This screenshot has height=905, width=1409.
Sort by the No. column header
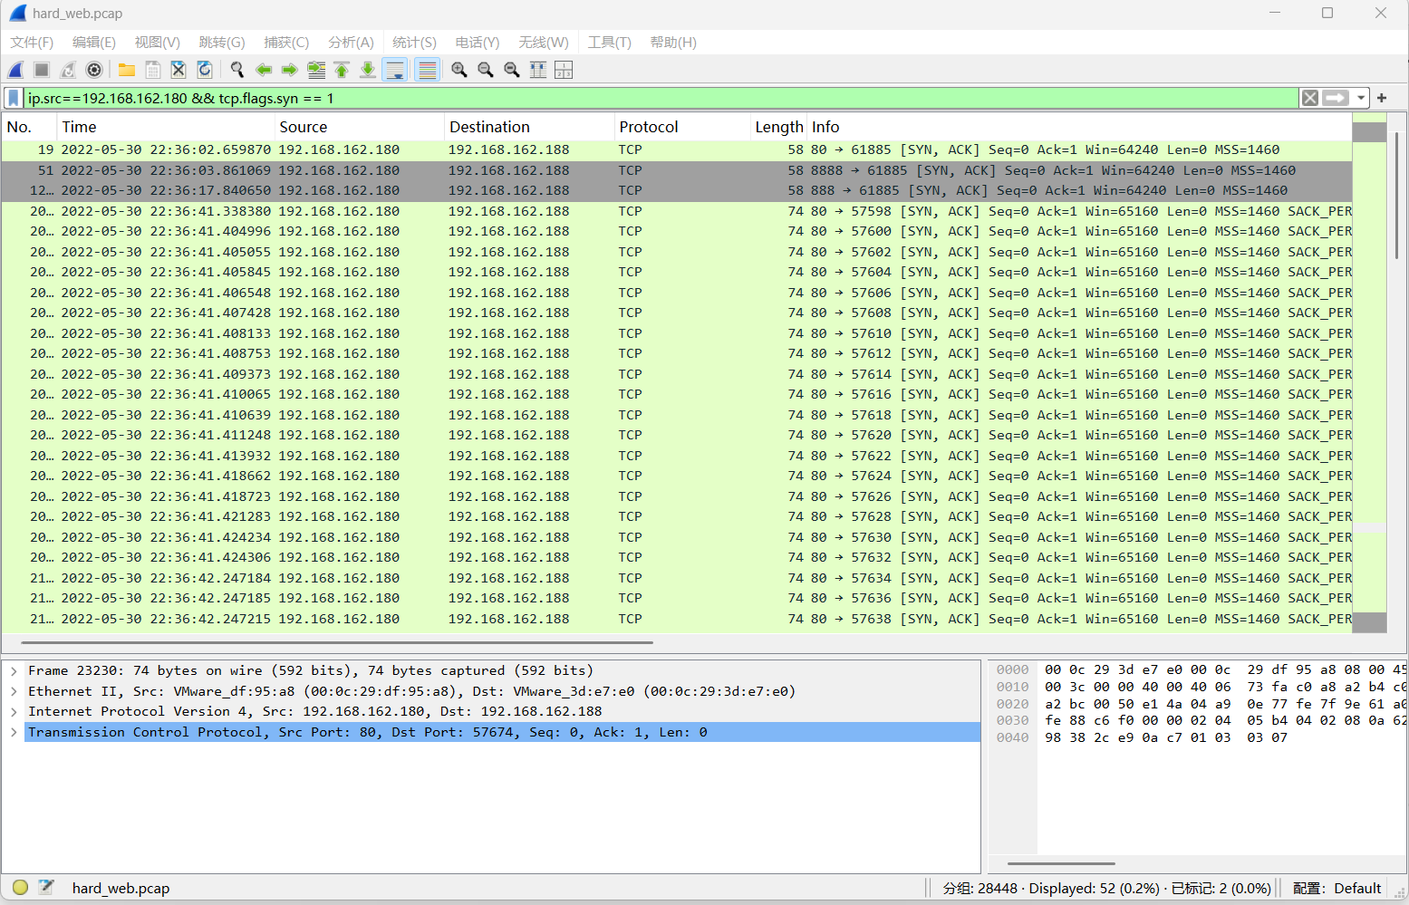[29, 127]
